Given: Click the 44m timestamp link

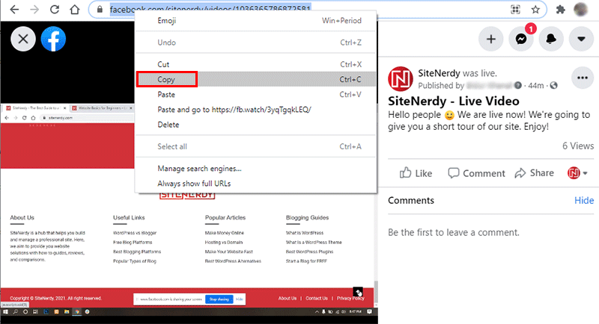Looking at the screenshot, I should [536, 86].
